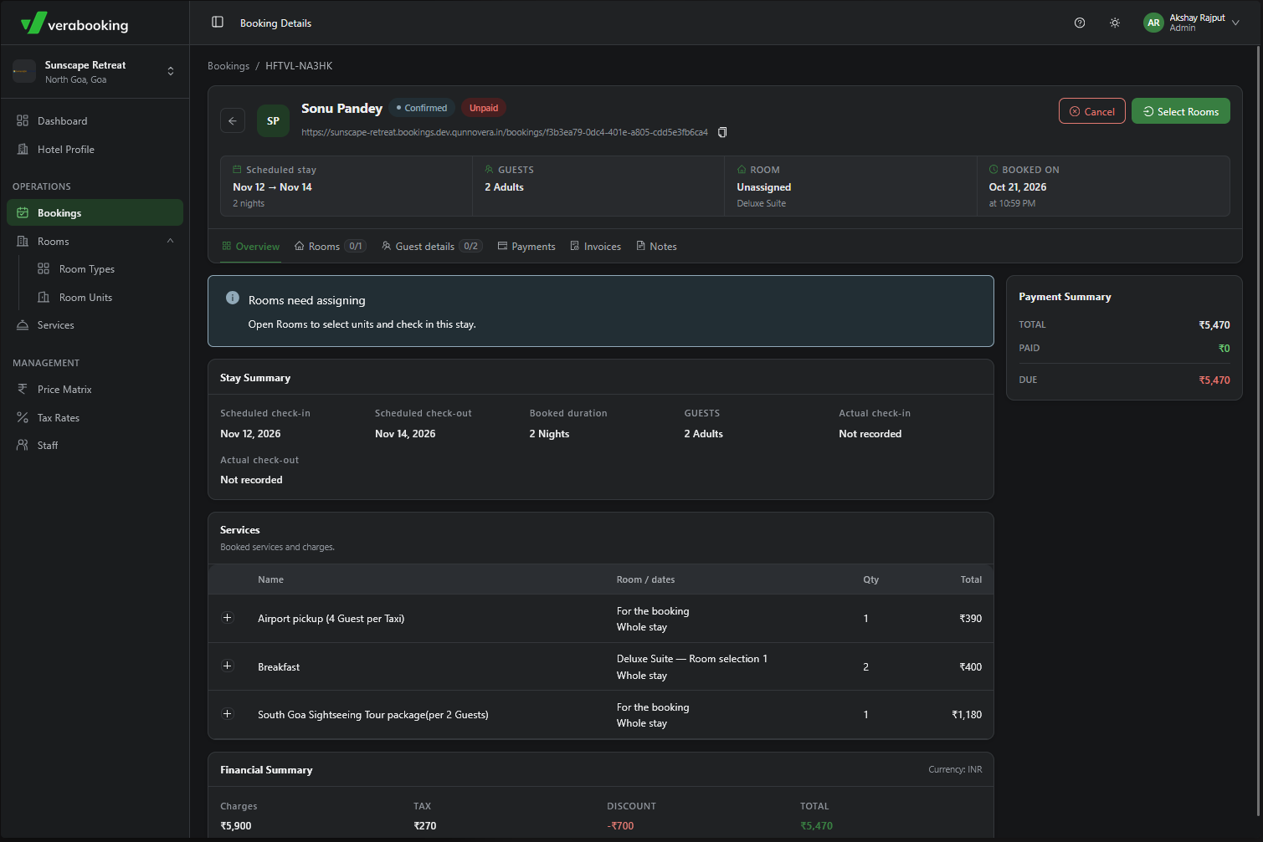Click the Confirmed status badge

coord(422,108)
